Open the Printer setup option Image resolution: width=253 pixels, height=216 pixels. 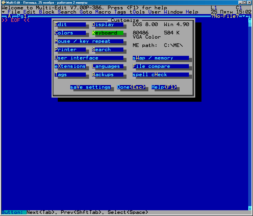(70, 50)
